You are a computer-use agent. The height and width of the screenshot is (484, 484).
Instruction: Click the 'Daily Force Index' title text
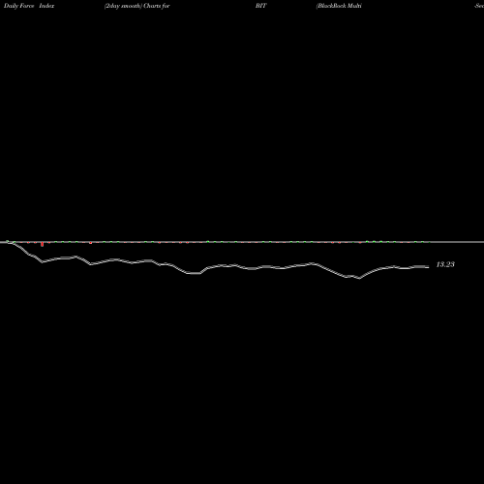click(29, 6)
